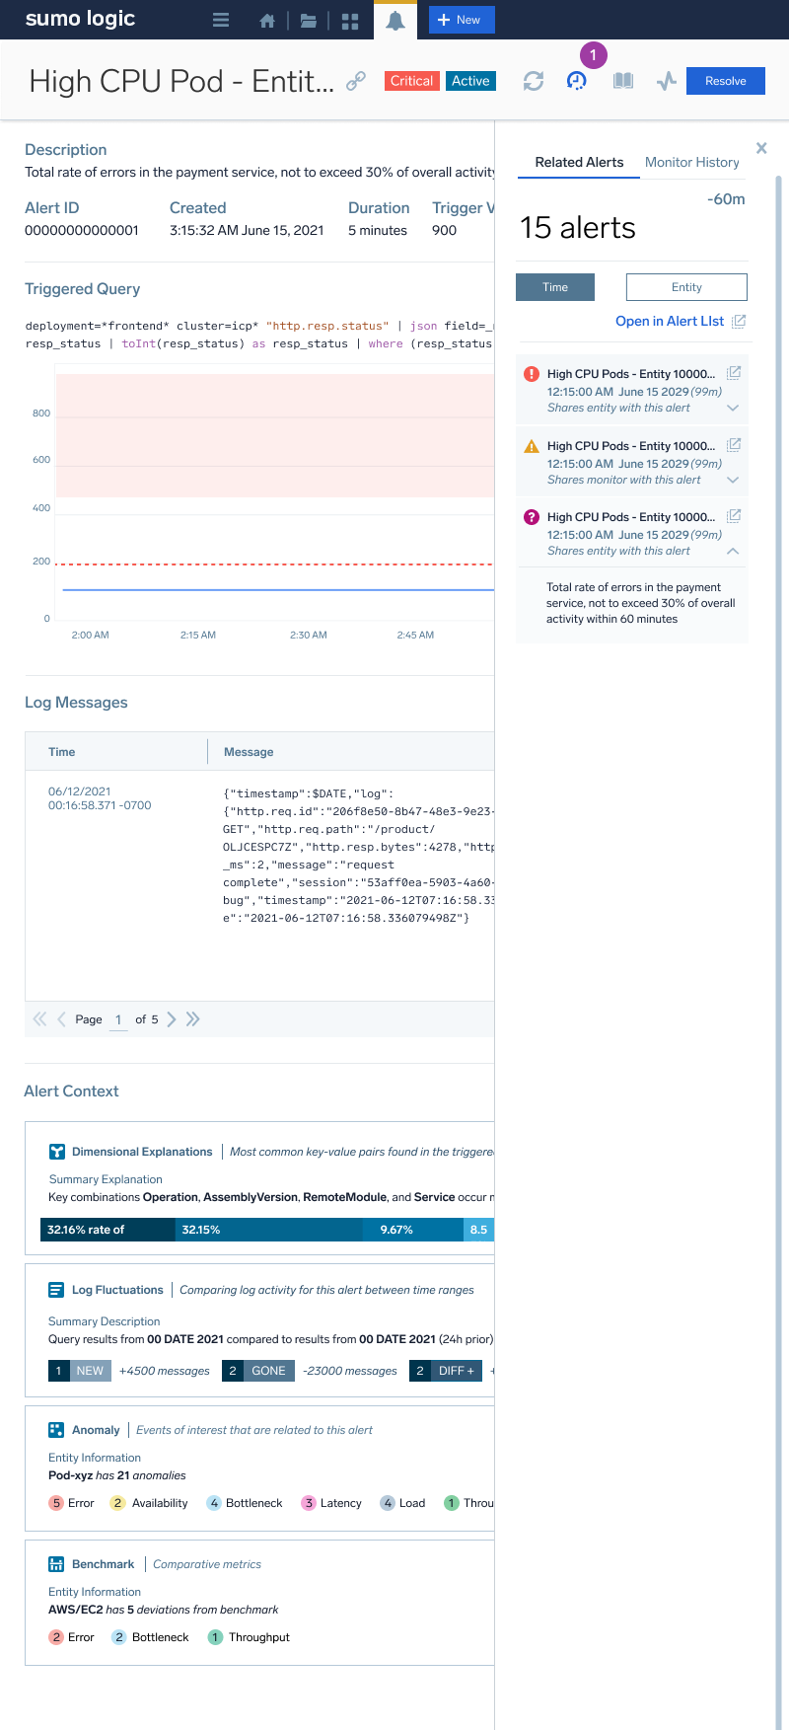Click the 32.15% explanation bar segment

point(268,1230)
